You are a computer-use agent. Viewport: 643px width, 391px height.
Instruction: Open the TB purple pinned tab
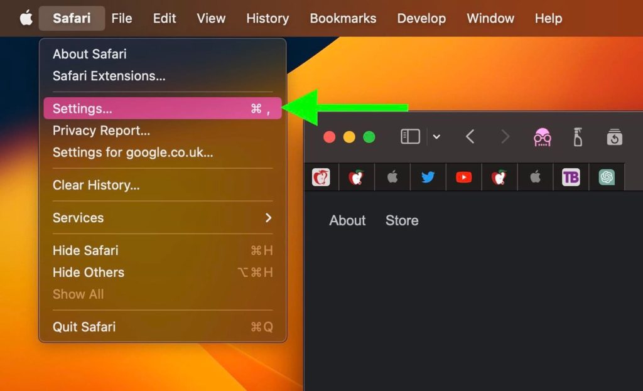571,177
